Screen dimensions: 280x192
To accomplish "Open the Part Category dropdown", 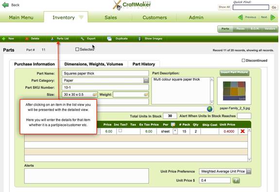I will (146, 80).
